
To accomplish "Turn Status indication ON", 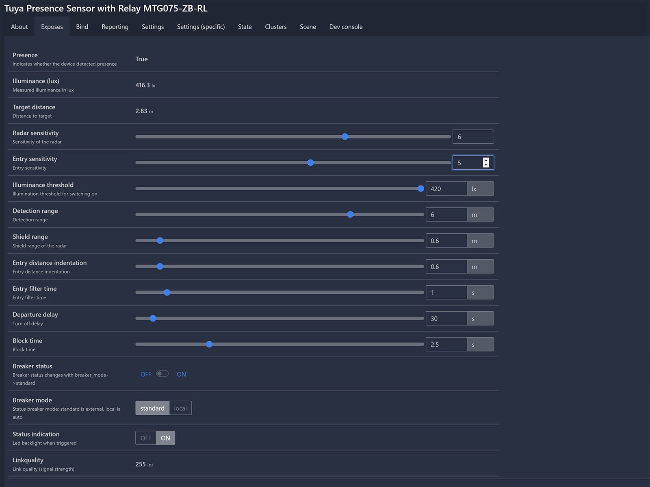I will tap(165, 438).
